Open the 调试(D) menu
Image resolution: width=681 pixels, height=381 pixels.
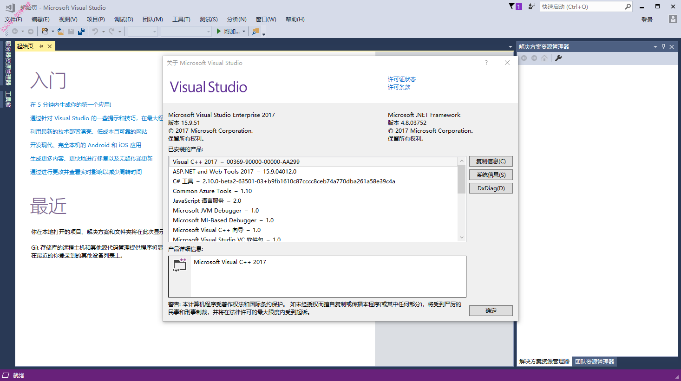coord(124,19)
